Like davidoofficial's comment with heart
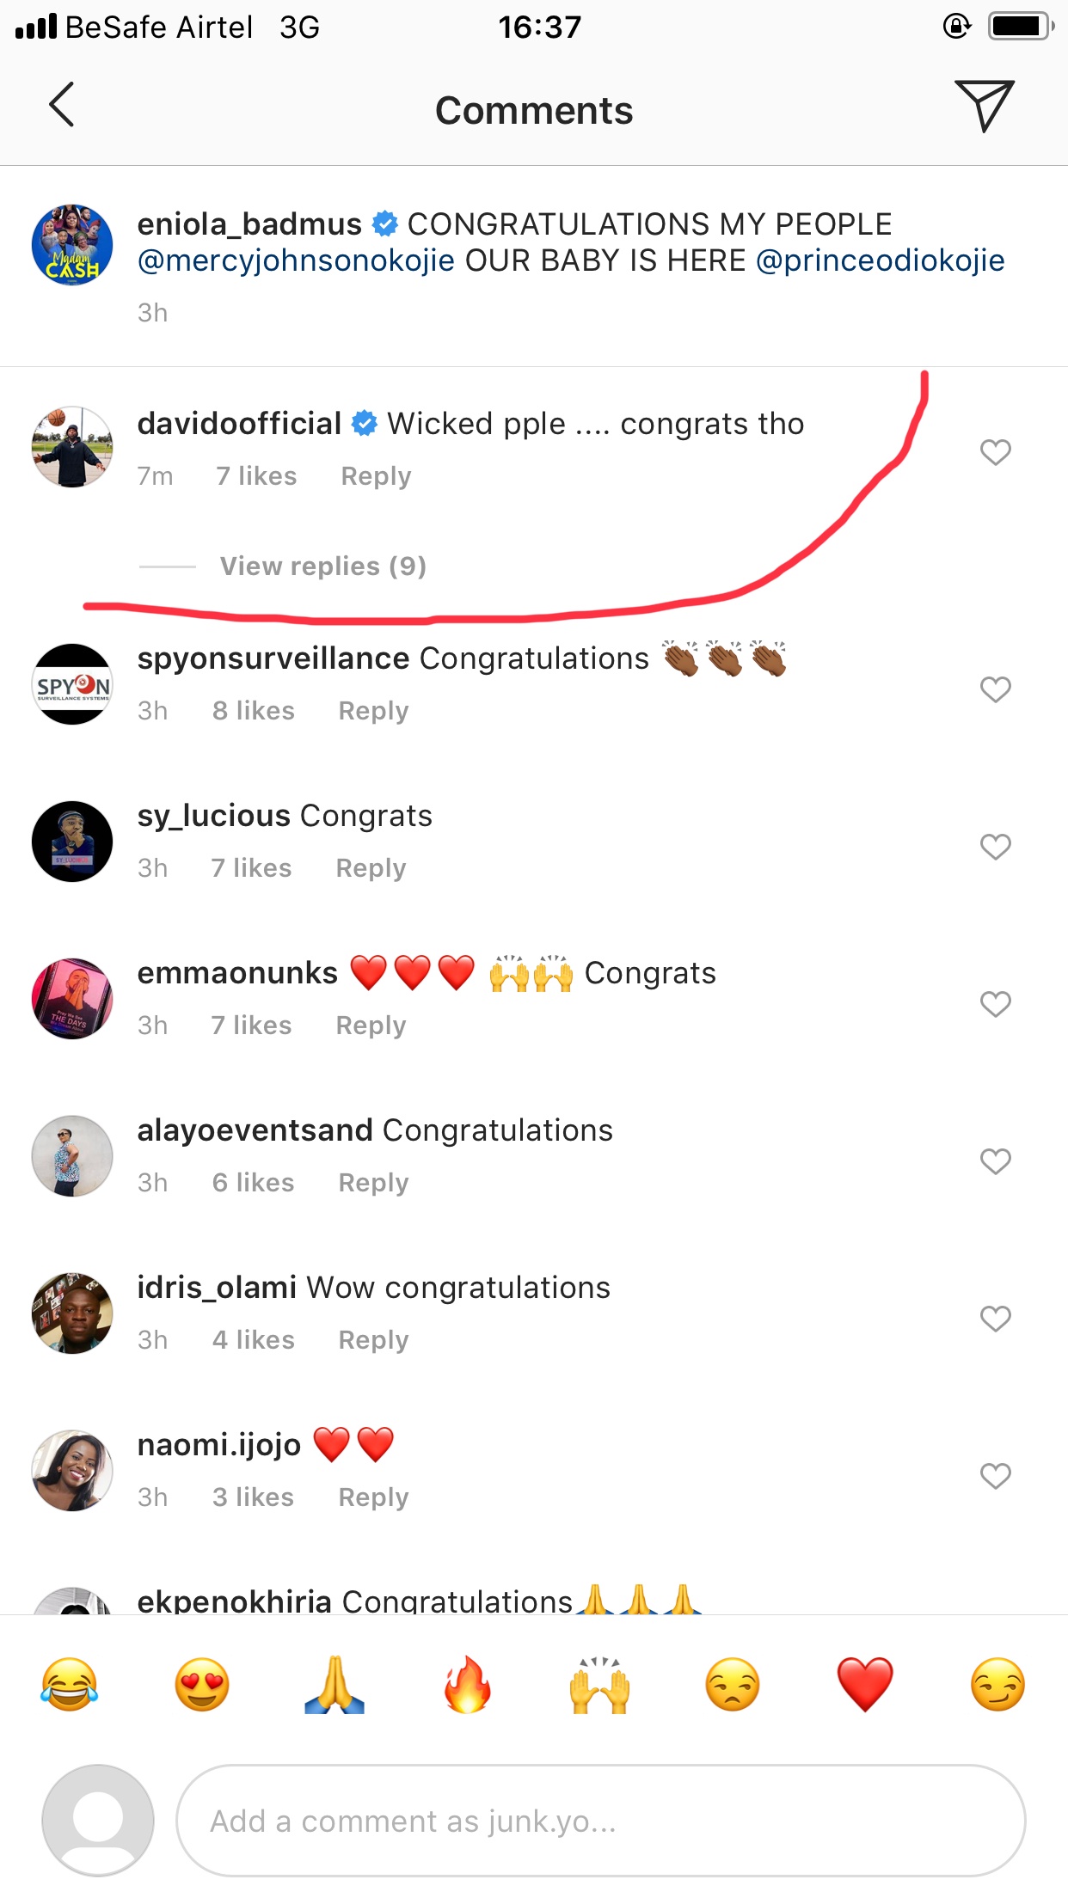This screenshot has width=1068, height=1898. coord(995,452)
